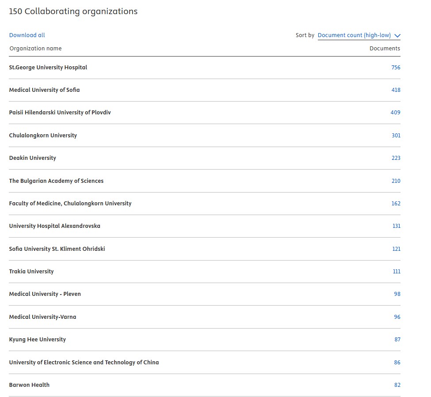Select The Bulgarian Academy of Sciences

click(56, 181)
